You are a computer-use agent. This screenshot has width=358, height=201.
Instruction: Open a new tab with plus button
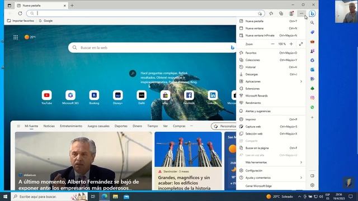[72, 6]
